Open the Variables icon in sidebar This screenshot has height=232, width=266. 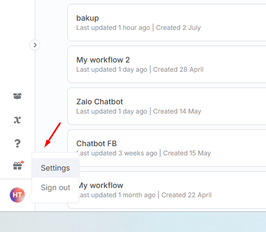pyautogui.click(x=17, y=120)
